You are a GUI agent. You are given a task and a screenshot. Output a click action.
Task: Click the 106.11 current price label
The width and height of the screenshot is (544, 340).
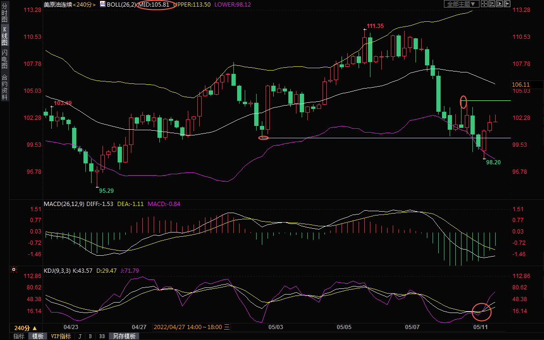click(x=520, y=84)
